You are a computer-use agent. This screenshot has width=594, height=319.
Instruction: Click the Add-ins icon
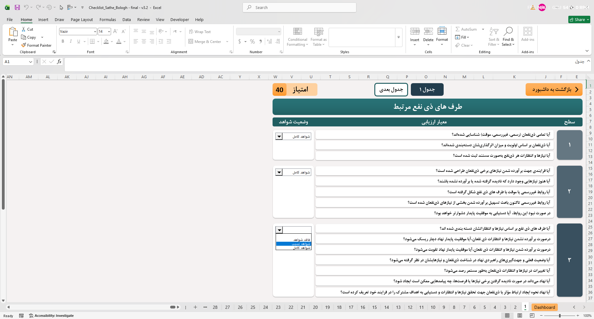528,31
